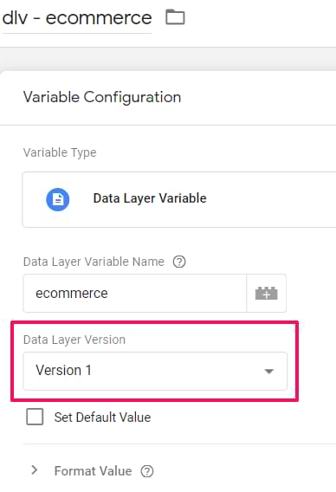
Task: Click the Variable Type label
Action: tap(60, 152)
